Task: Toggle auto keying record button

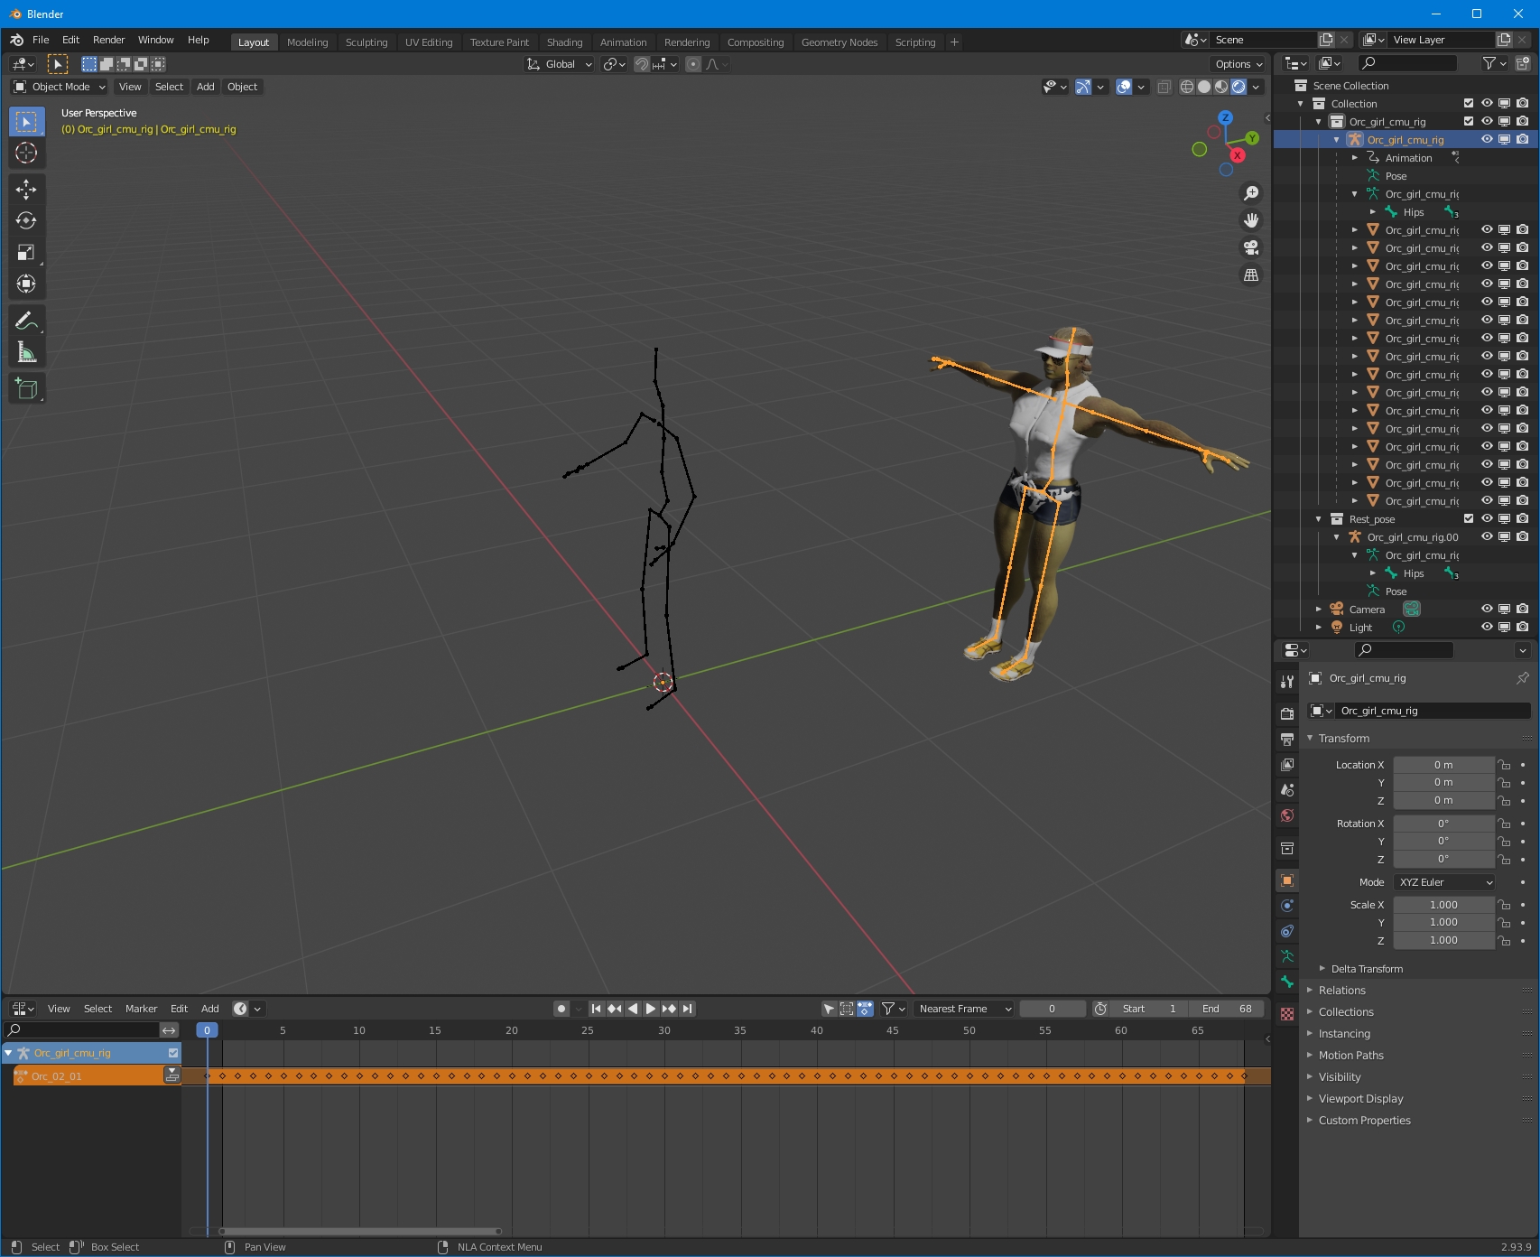Action: (561, 1009)
